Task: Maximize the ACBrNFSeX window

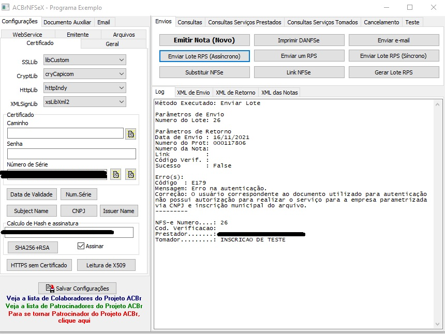Action: pyautogui.click(x=410, y=7)
